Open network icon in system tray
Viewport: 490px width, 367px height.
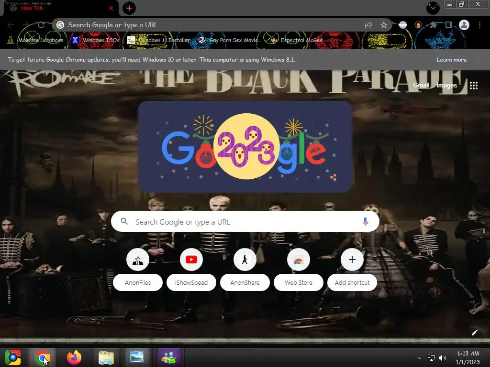431,358
